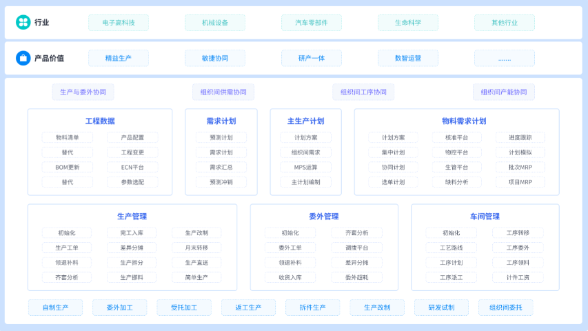Select 协同计划 in 物料需求计划

pos(393,167)
